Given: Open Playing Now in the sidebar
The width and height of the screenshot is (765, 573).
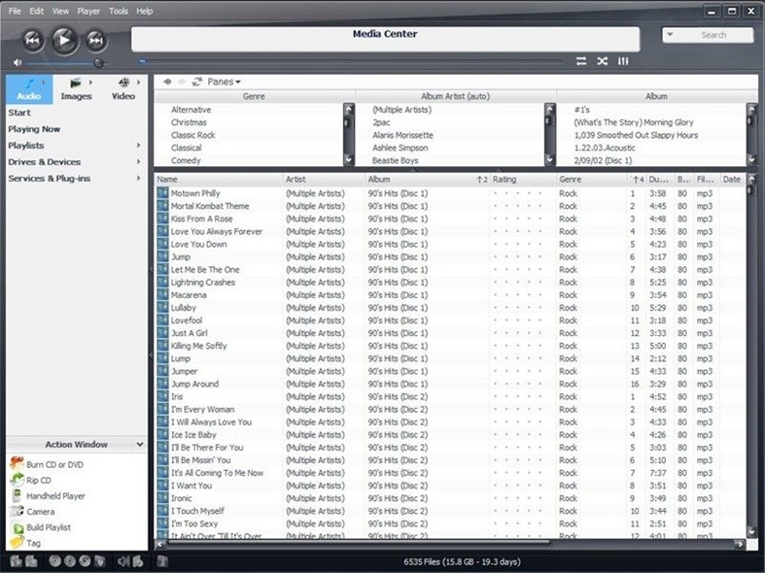Looking at the screenshot, I should pos(34,129).
